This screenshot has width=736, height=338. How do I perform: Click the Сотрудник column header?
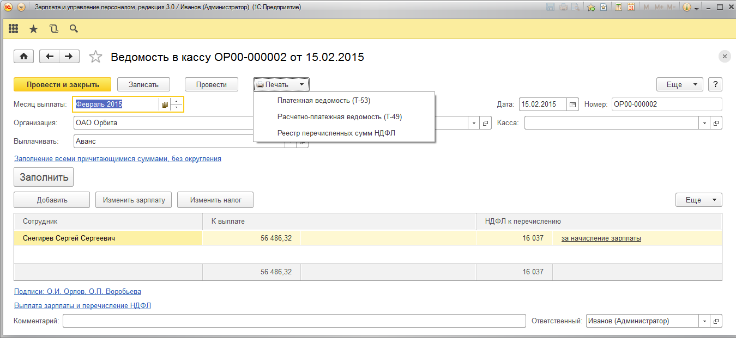[108, 222]
